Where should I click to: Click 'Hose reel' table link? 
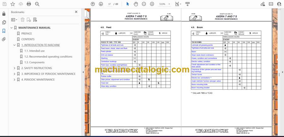pos(105,83)
